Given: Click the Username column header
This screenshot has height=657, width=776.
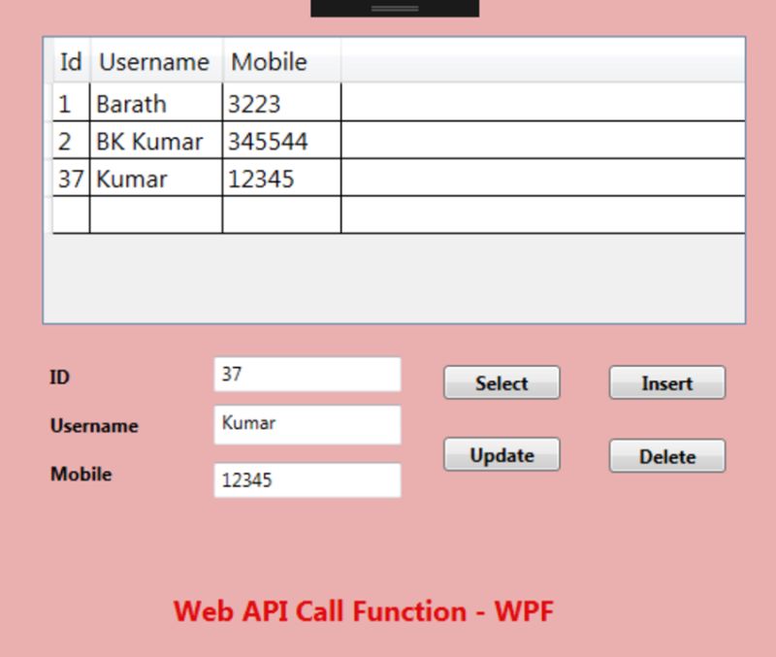Looking at the screenshot, I should (153, 61).
